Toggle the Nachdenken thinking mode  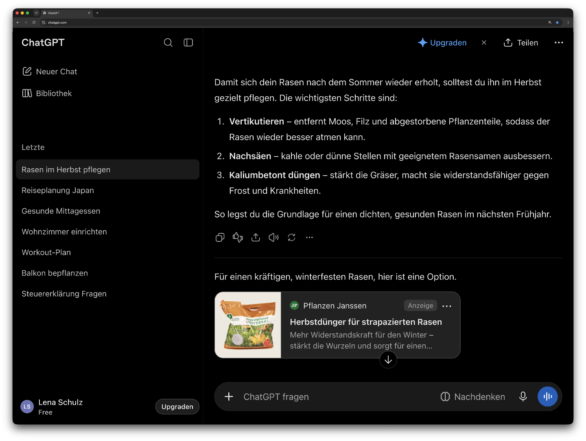tap(472, 397)
